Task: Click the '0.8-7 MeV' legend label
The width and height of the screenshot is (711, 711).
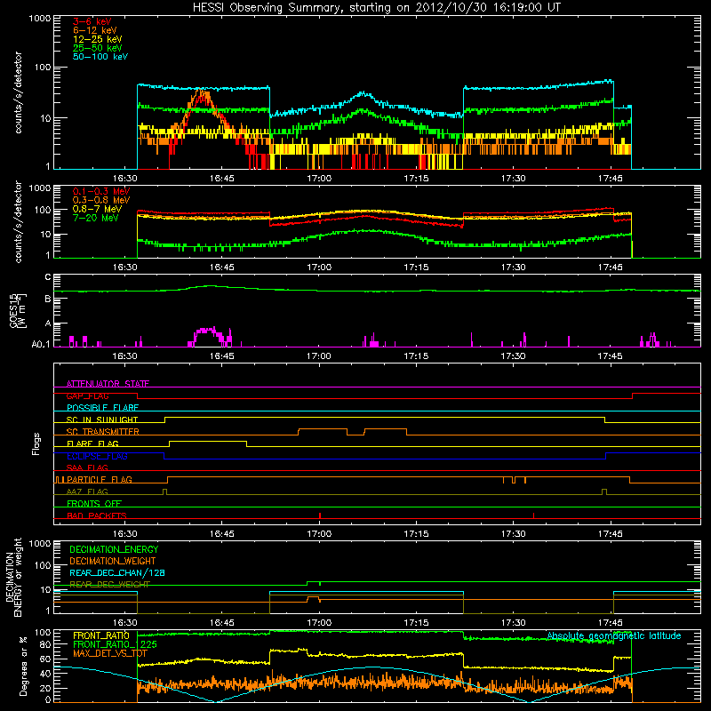Action: coord(98,209)
